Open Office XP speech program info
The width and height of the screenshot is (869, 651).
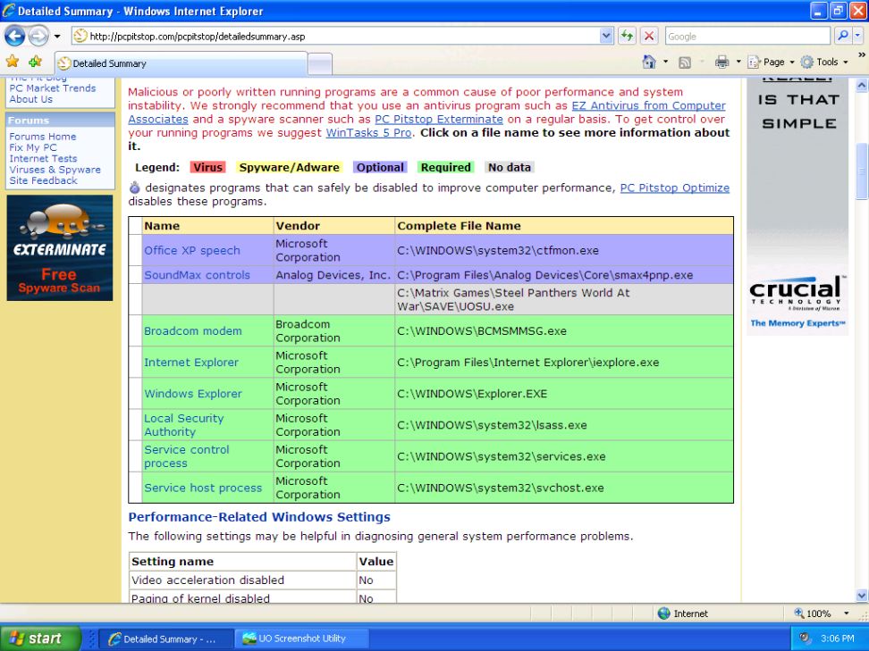(x=191, y=250)
